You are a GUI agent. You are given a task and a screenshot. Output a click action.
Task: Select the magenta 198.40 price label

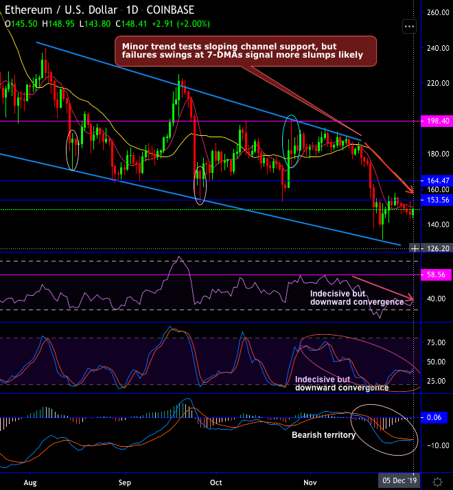437,121
